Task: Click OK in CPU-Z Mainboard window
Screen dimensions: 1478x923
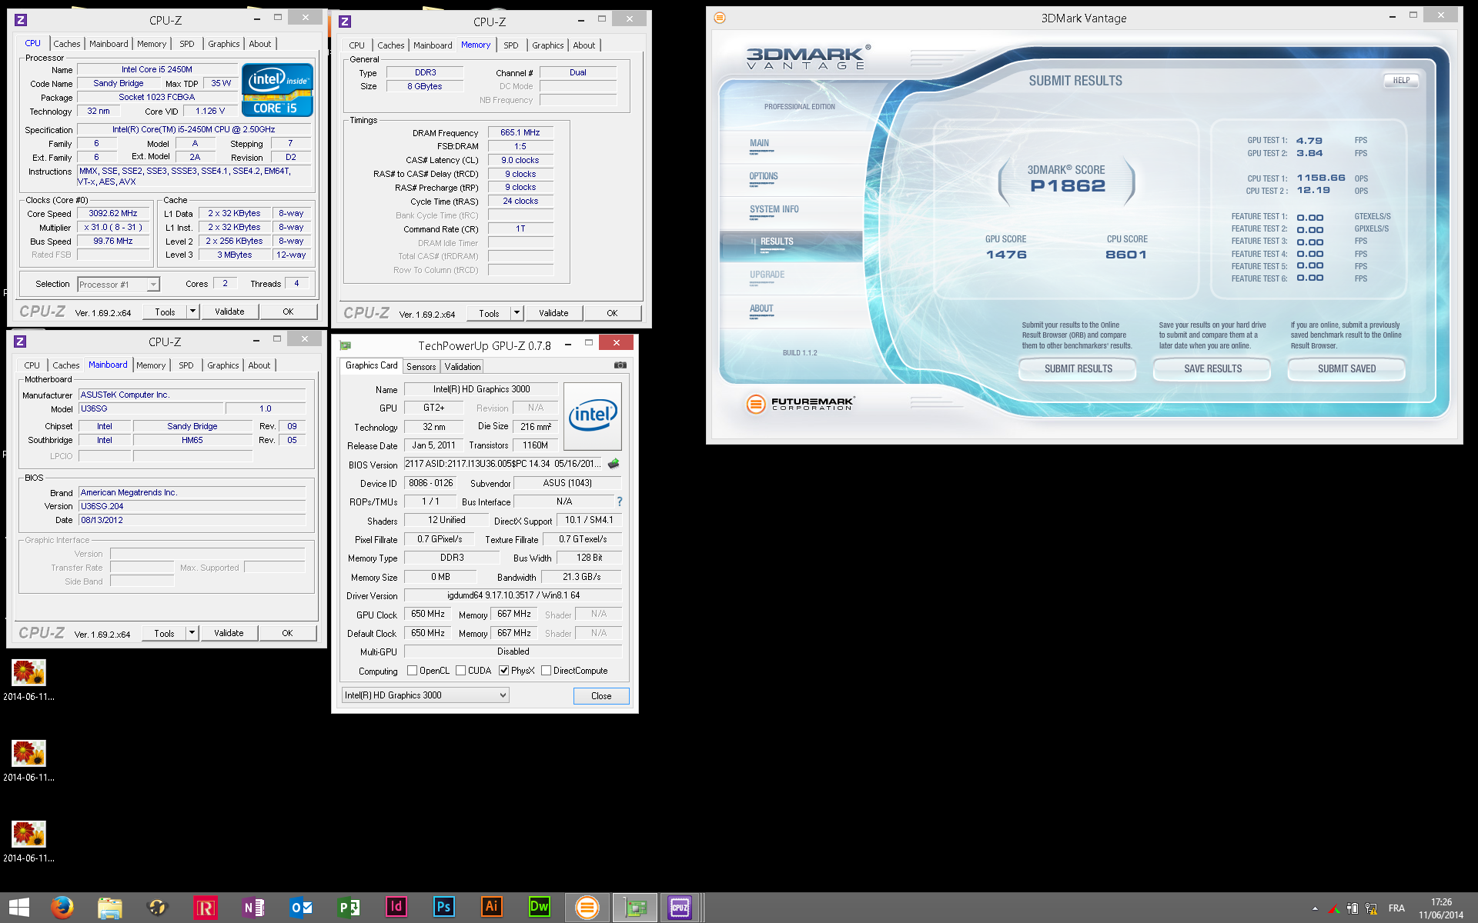Action: 287,633
